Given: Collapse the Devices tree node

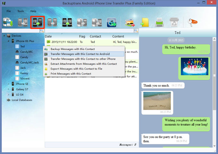Looking at the screenshot, I should click(x=4, y=36).
